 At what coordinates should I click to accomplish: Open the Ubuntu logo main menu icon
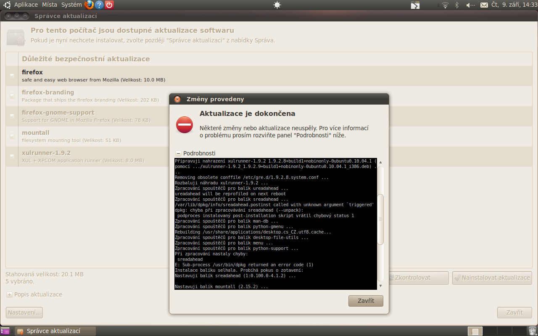(7, 5)
